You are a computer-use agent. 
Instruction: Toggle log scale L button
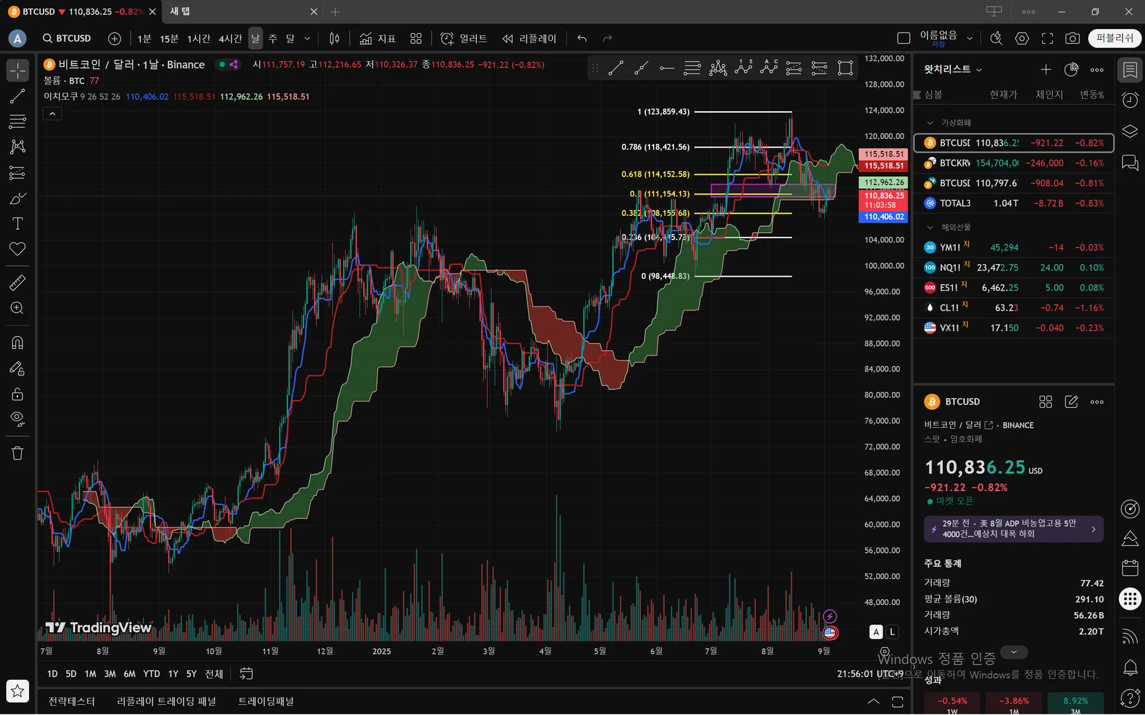coord(893,632)
